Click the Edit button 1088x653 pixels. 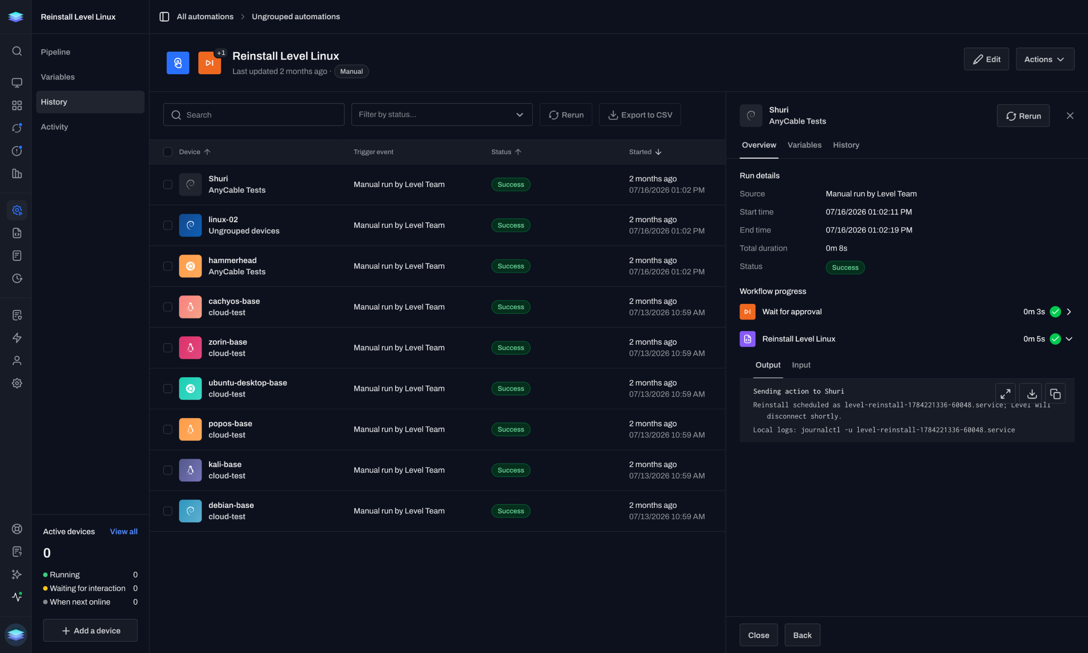point(986,59)
